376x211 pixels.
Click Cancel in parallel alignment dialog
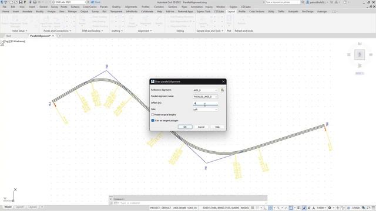coord(201,127)
